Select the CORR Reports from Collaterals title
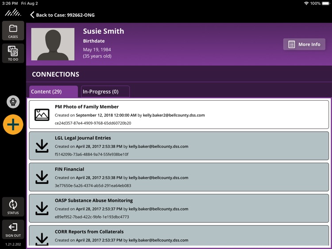Viewport: 332px width, 249px height. 89,232
